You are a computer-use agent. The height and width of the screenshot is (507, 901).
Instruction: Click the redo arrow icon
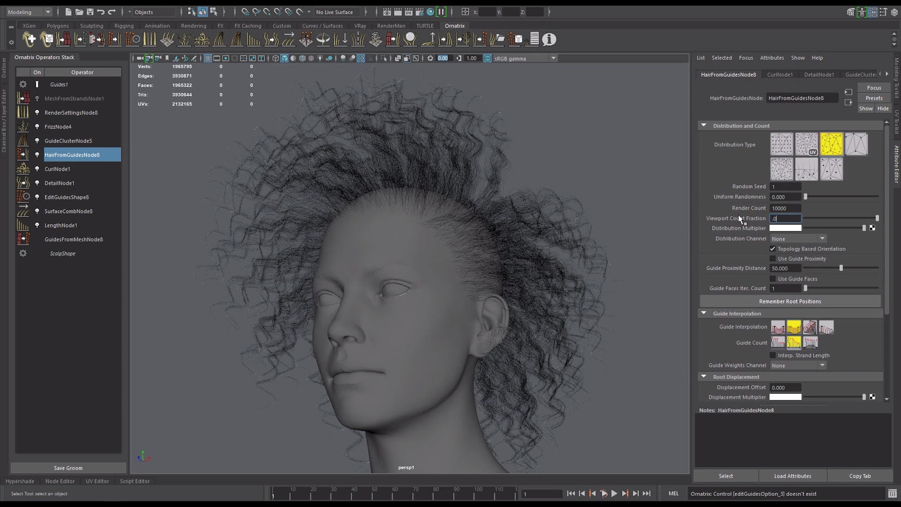point(111,12)
